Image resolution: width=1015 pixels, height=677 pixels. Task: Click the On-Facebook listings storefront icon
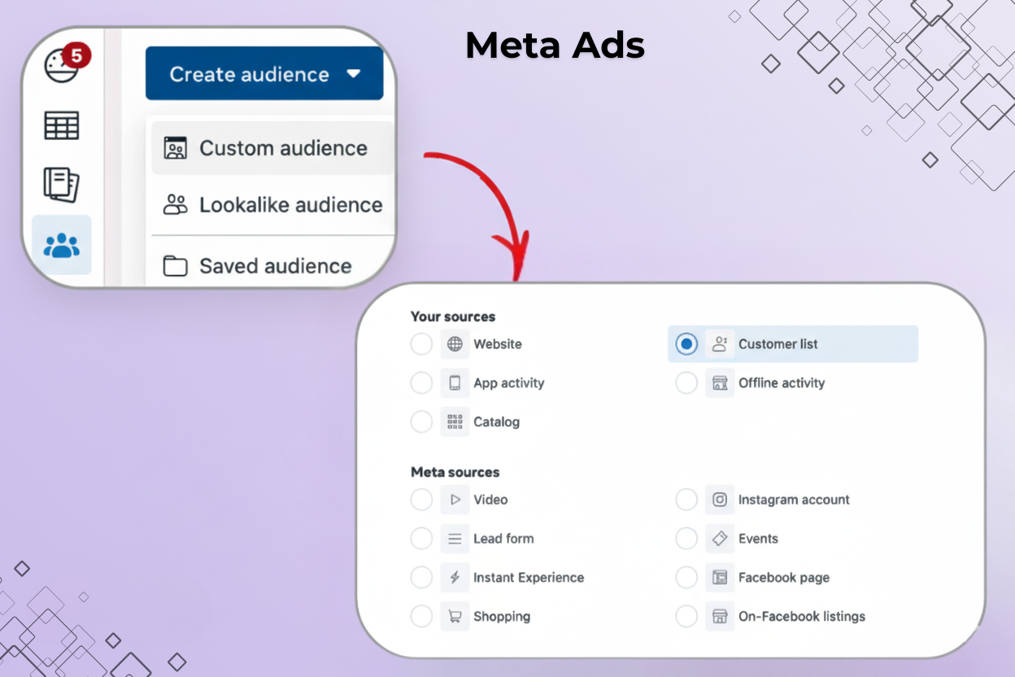[x=720, y=617]
